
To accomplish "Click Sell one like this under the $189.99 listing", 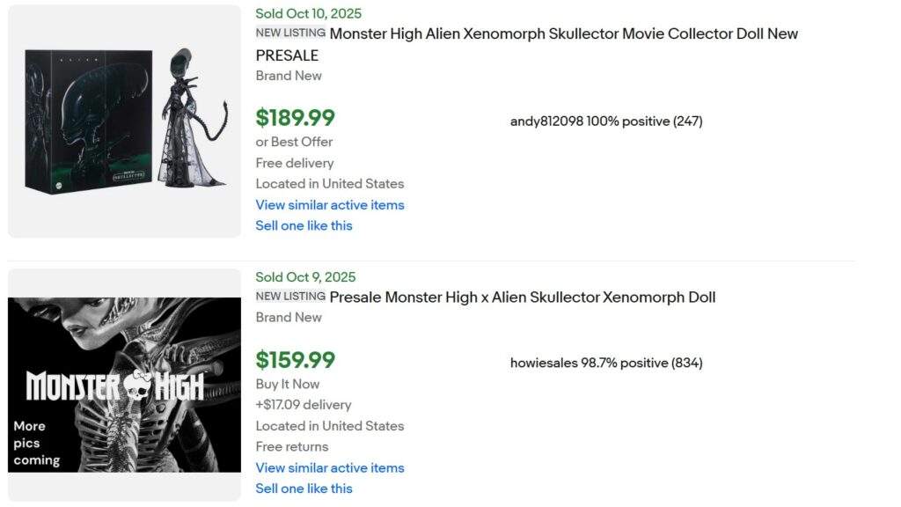I will pyautogui.click(x=304, y=225).
